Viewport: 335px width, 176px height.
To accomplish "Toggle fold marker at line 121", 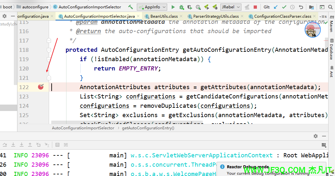I will click(x=49, y=78).
